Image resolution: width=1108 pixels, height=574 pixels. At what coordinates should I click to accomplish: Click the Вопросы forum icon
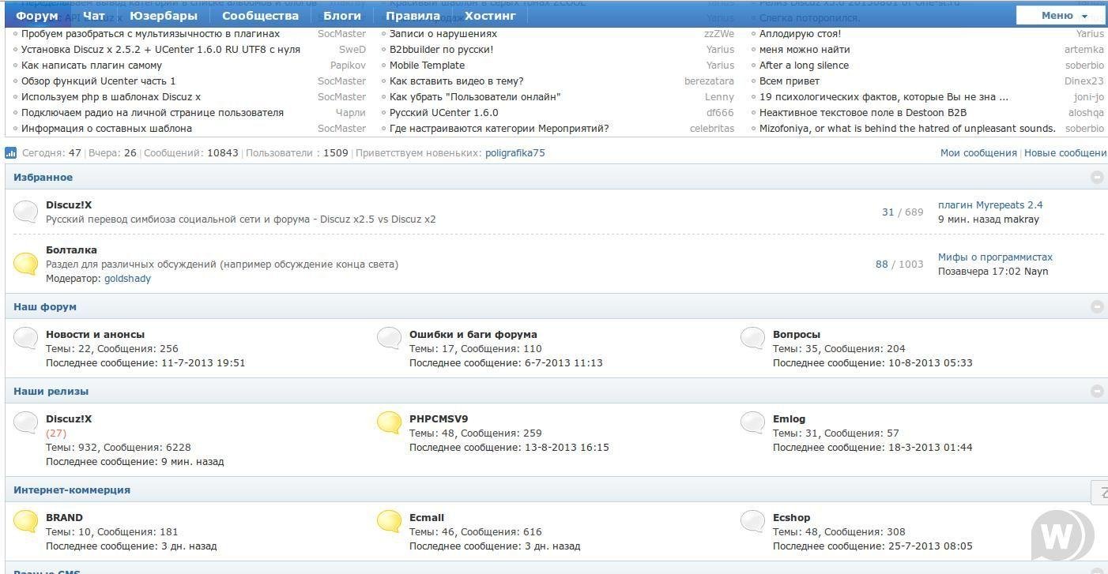pos(752,339)
